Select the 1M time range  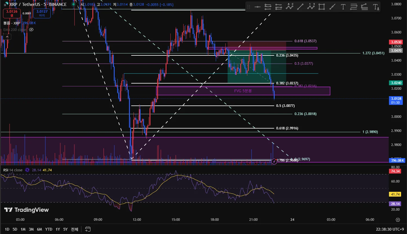[23, 229]
